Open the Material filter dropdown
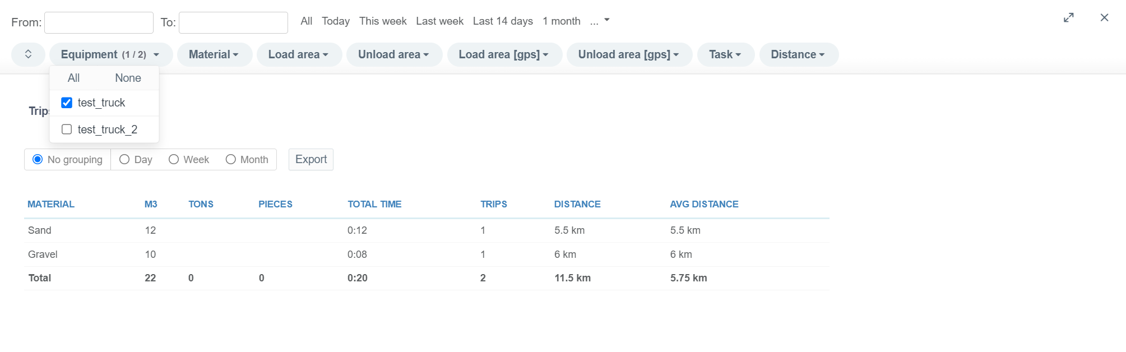Viewport: 1126px width, 352px height. pos(214,54)
